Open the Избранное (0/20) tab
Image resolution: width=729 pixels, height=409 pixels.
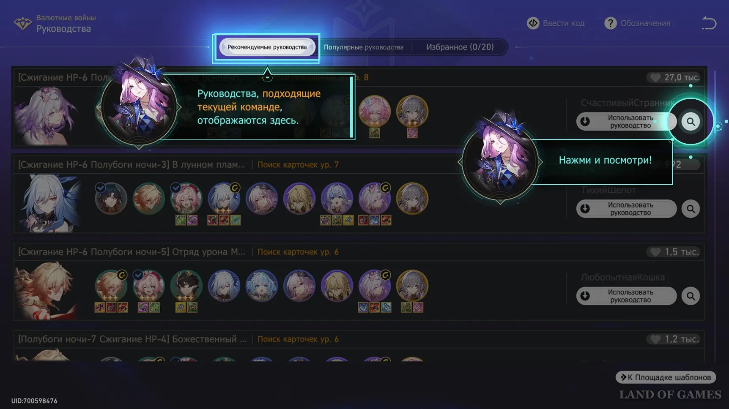tap(460, 47)
